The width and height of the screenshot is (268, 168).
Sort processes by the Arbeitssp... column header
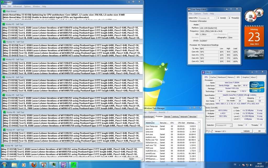[x=191, y=123]
